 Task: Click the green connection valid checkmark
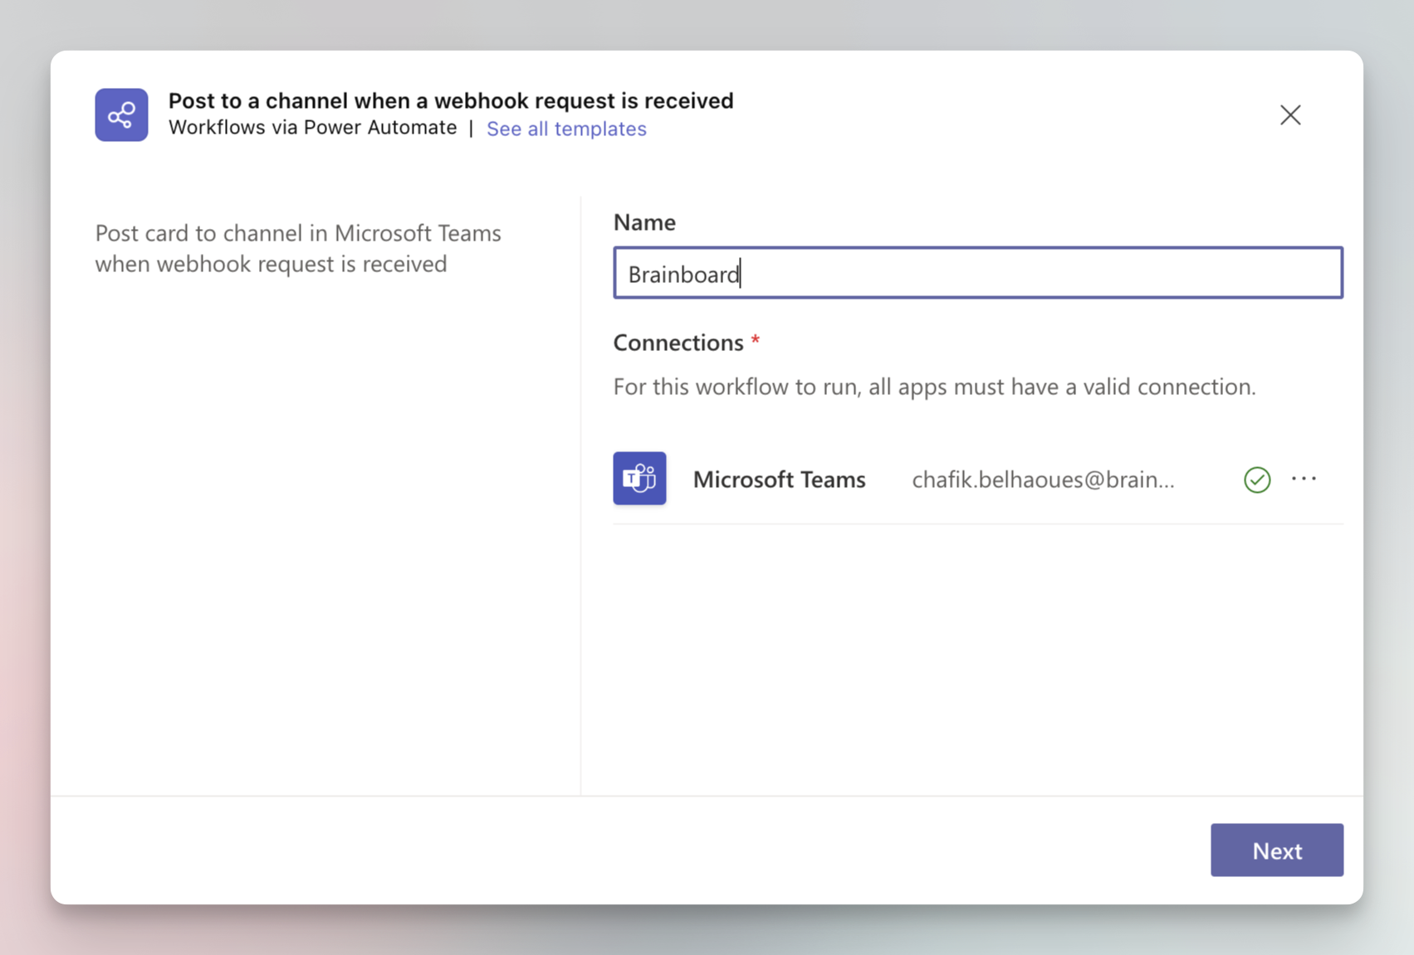point(1257,480)
